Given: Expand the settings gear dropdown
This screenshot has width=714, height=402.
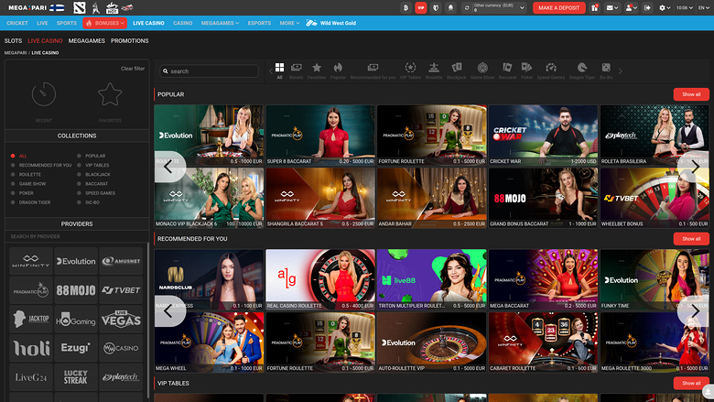Looking at the screenshot, I should click(x=665, y=7).
